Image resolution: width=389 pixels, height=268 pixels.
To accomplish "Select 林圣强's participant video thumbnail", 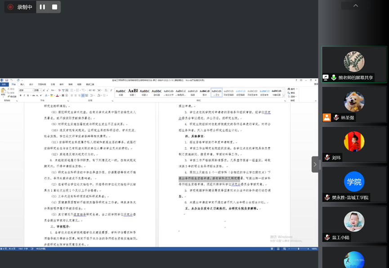I will (354, 104).
